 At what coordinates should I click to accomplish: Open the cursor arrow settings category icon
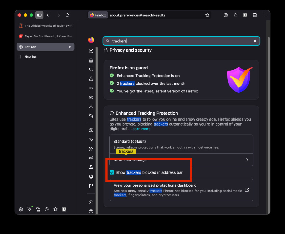91,116
